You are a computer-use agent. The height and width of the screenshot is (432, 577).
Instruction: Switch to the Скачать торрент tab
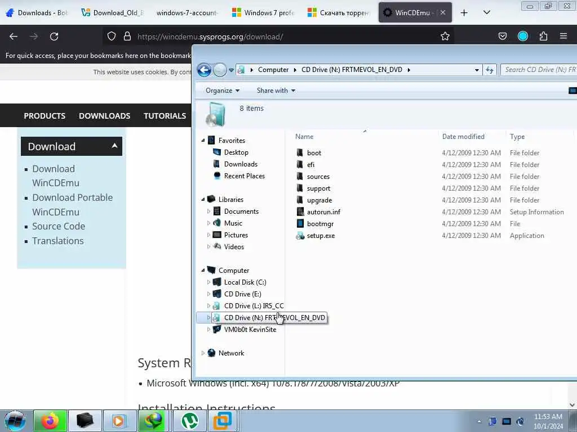pyautogui.click(x=339, y=13)
